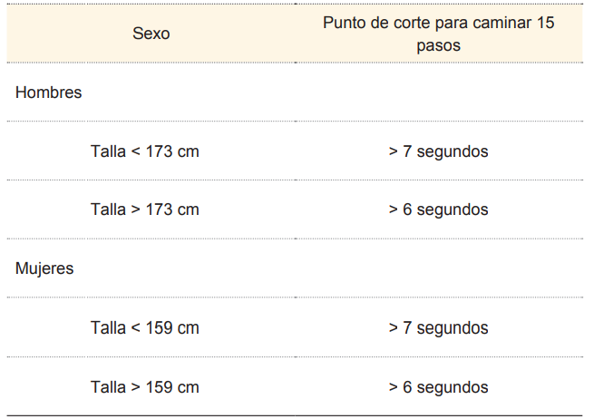Image resolution: width=594 pixels, height=419 pixels.
Task: Click the "Hombres" row label
Action: tap(48, 93)
